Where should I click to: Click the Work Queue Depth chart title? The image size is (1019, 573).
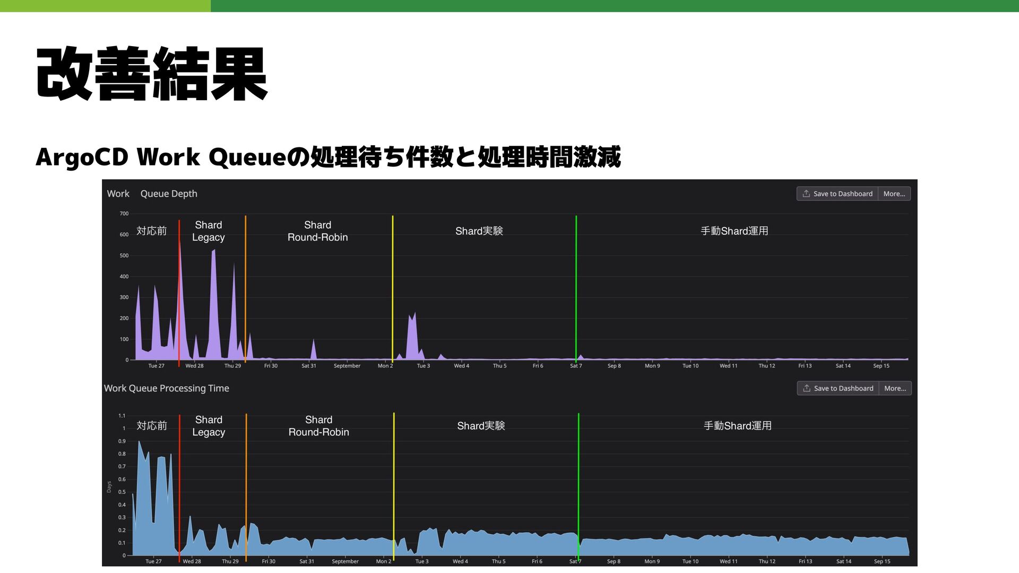(x=152, y=193)
